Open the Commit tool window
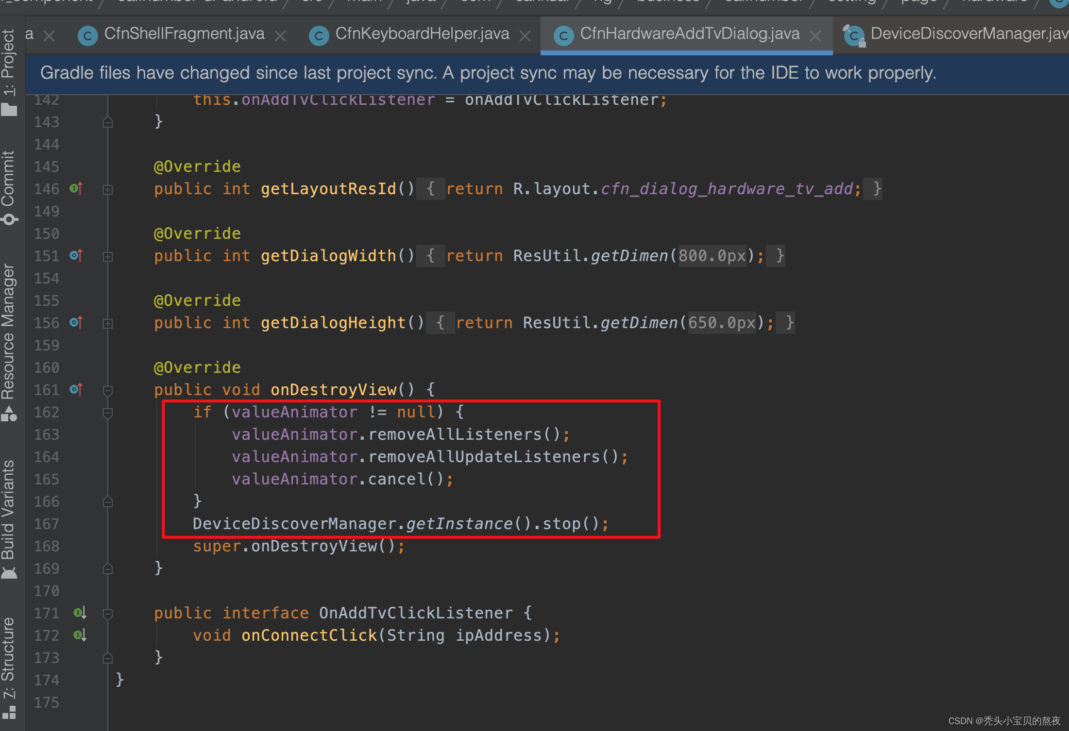 [9, 187]
